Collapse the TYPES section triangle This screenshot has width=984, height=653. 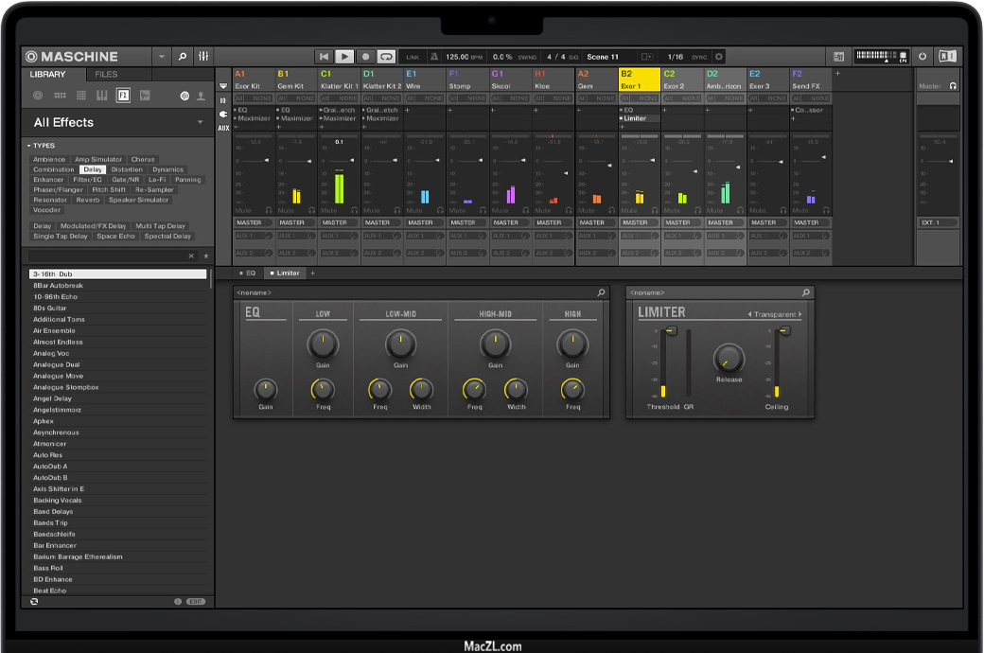coord(28,146)
